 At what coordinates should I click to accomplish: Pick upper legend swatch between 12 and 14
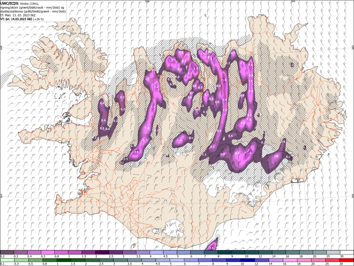(x=265, y=252)
